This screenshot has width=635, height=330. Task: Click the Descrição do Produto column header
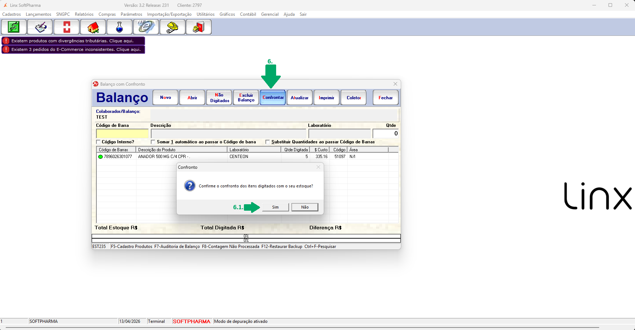(182, 150)
